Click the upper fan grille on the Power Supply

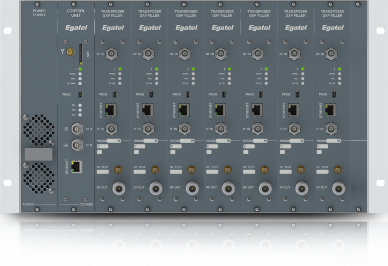tap(39, 131)
